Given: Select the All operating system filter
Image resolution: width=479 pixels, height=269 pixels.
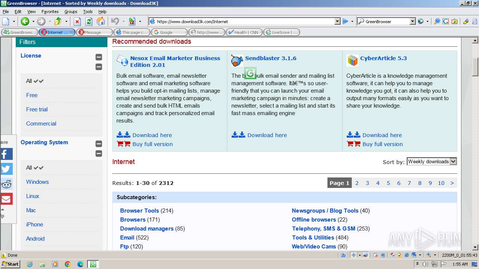Looking at the screenshot, I should pos(35,168).
